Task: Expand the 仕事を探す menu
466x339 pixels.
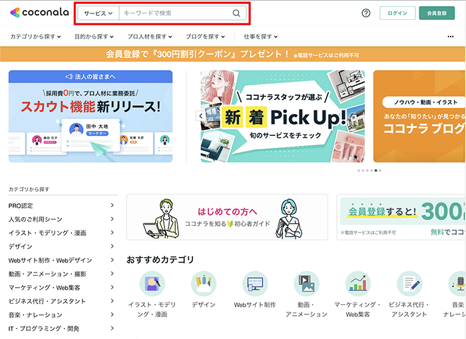Action: tap(261, 37)
